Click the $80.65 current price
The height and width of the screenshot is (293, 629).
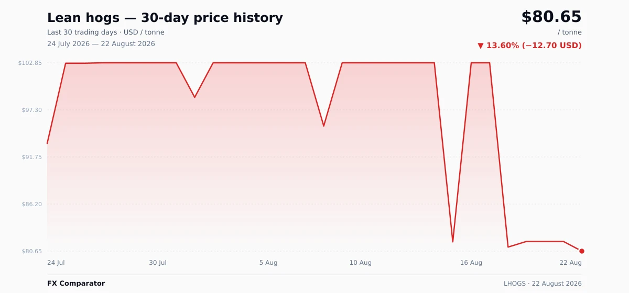tap(551, 17)
